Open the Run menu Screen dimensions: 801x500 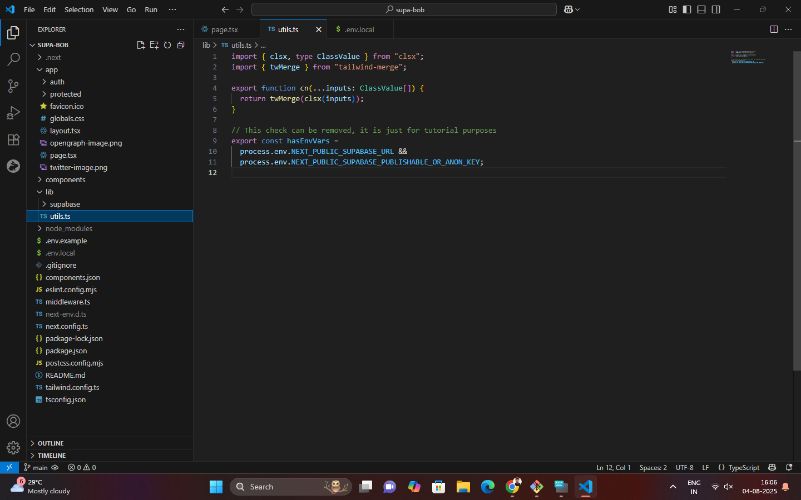coord(151,9)
